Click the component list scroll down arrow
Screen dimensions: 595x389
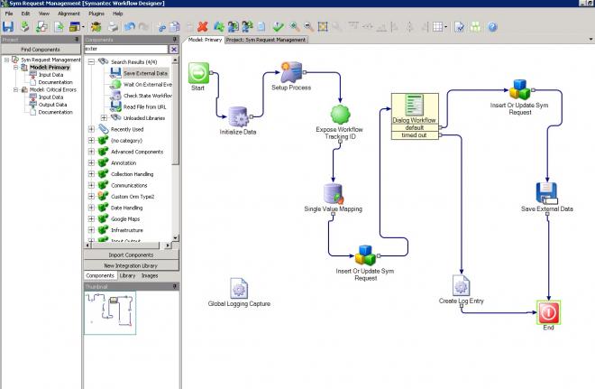pos(175,237)
